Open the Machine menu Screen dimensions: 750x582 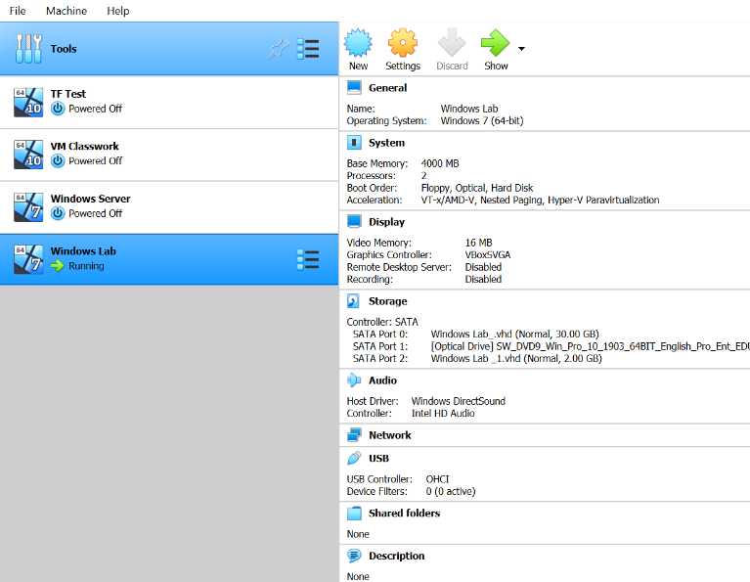pyautogui.click(x=66, y=11)
